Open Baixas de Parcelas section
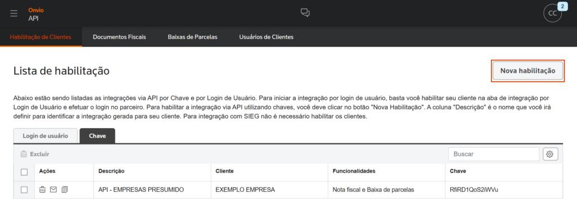The width and height of the screenshot is (577, 207). (x=193, y=37)
